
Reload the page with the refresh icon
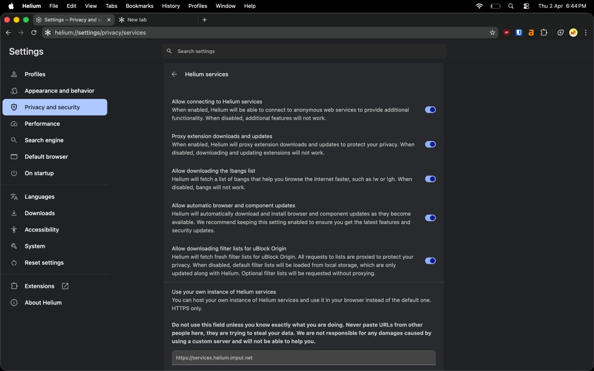34,33
